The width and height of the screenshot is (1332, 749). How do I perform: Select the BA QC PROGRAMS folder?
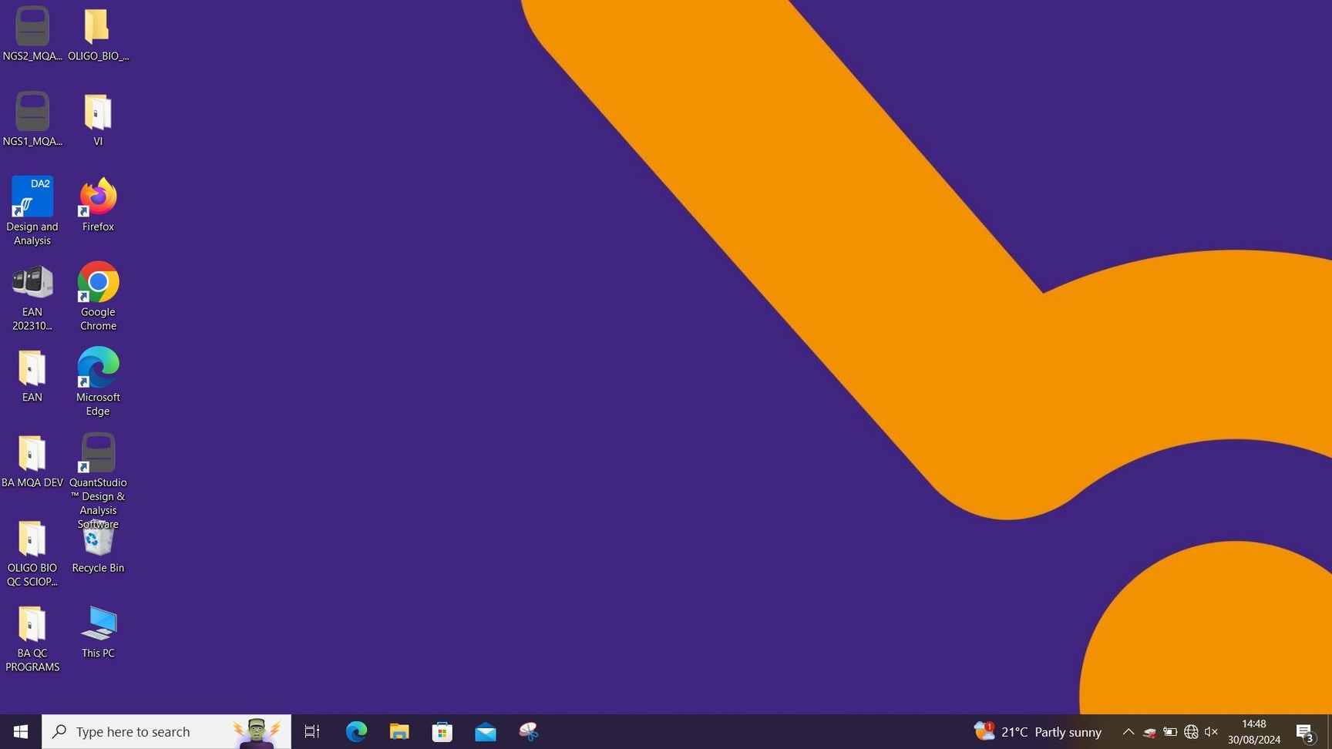[32, 625]
